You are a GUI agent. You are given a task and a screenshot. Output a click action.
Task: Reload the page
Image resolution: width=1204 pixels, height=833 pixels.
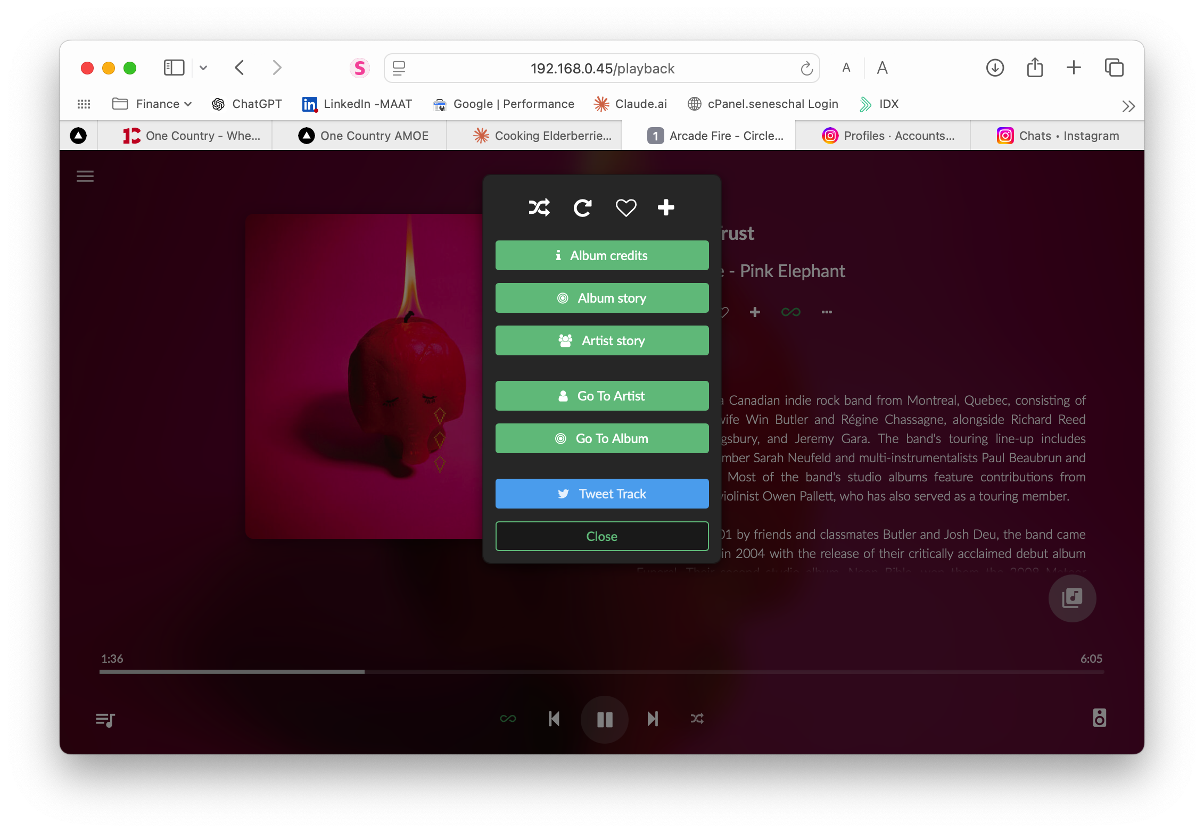pyautogui.click(x=806, y=68)
